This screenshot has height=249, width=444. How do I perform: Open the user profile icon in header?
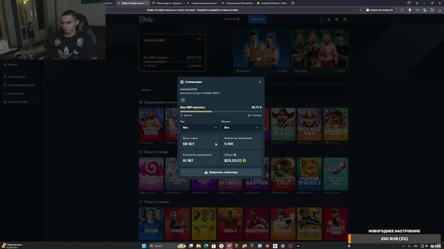(x=329, y=19)
